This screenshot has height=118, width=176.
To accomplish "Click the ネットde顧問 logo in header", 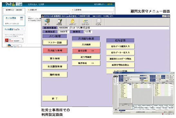I will [14, 4].
